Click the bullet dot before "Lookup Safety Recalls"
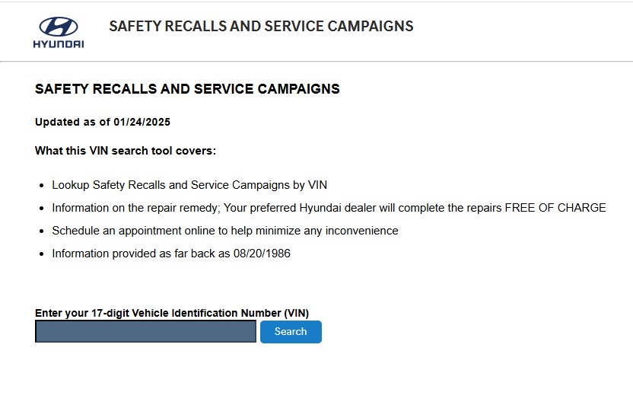The width and height of the screenshot is (633, 402). [x=41, y=186]
